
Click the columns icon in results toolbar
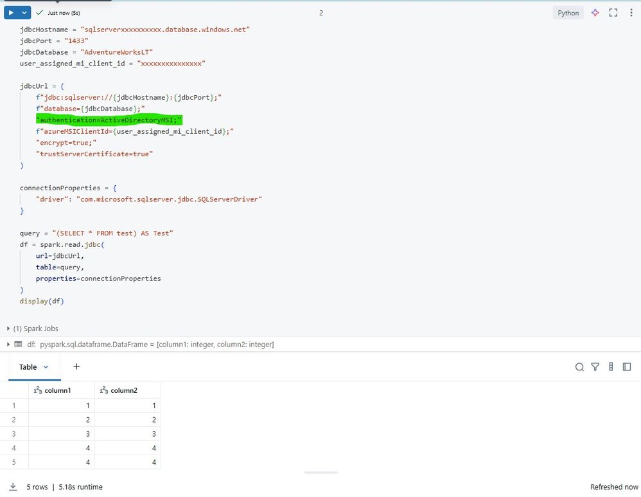pos(611,367)
